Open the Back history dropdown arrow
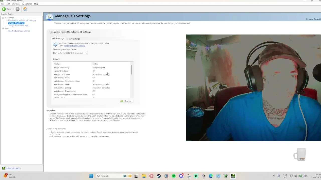Image resolution: width=321 pixels, height=180 pixels. point(14,9)
